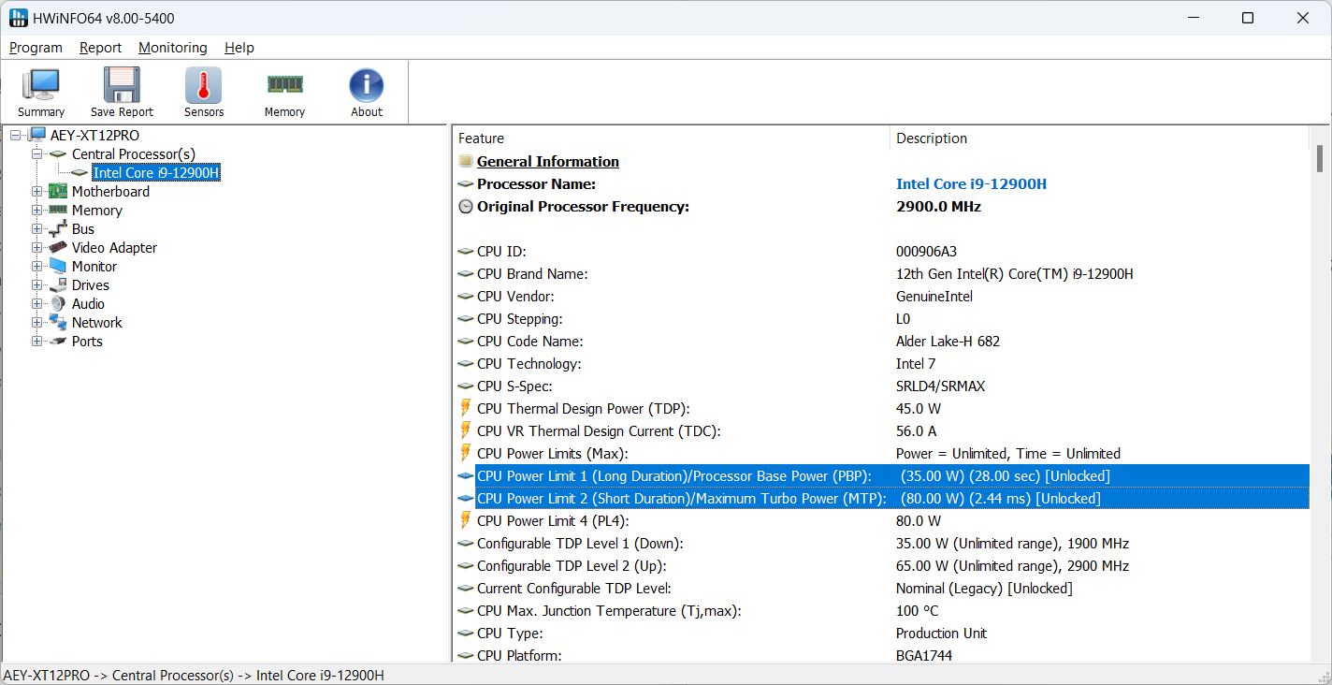The height and width of the screenshot is (685, 1332).
Task: Open the Help menu
Action: 239,48
